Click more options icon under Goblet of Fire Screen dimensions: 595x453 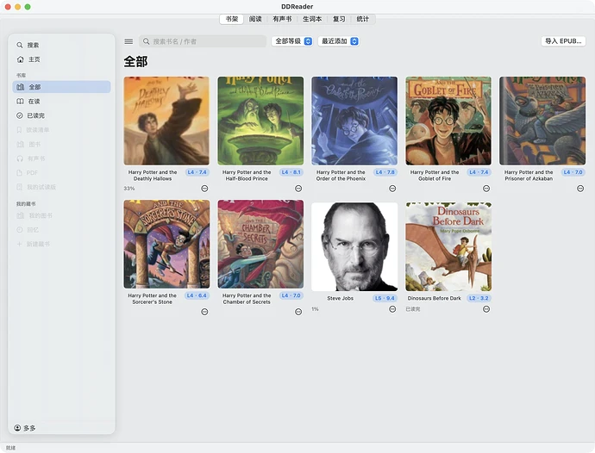click(486, 189)
